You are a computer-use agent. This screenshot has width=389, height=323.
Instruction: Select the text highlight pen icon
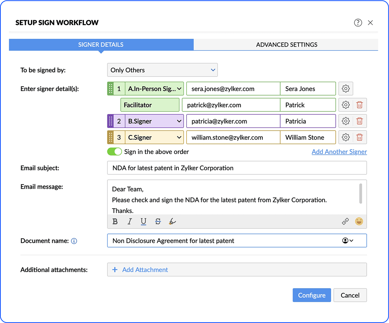click(172, 221)
